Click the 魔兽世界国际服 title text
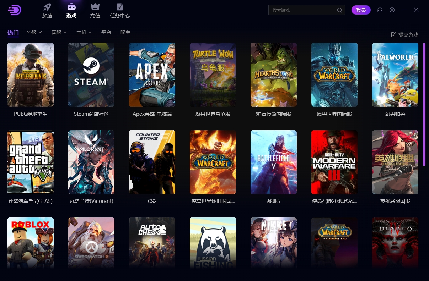This screenshot has height=281, width=429. point(334,114)
